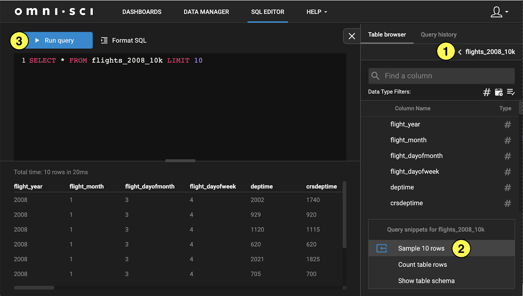
Task: Click the OmniSci logo
Action: point(54,12)
